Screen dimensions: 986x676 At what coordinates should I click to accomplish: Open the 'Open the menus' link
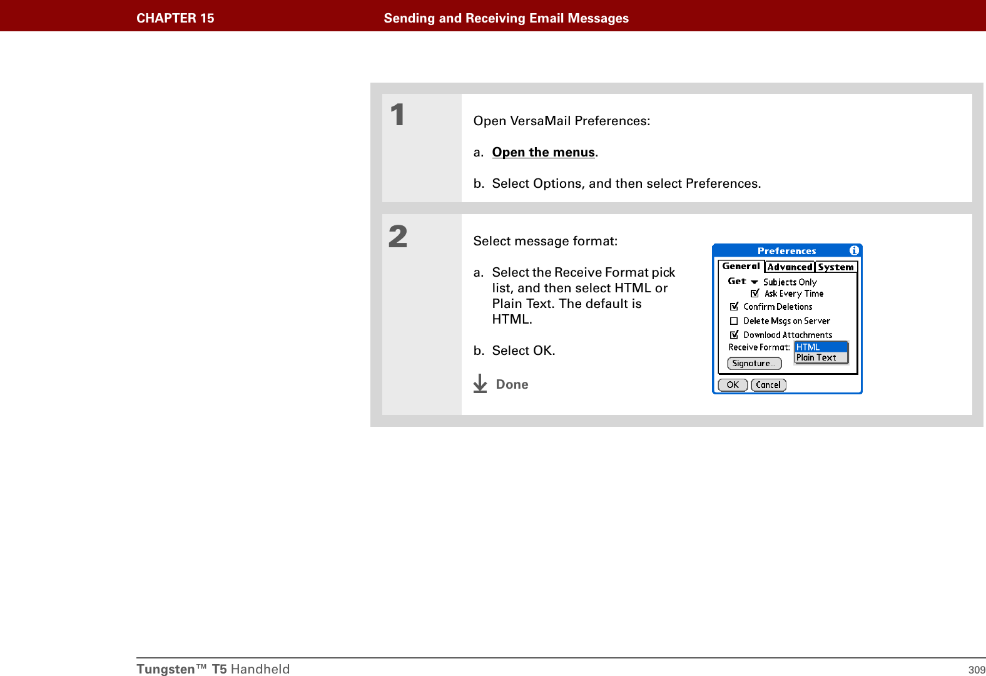(543, 152)
